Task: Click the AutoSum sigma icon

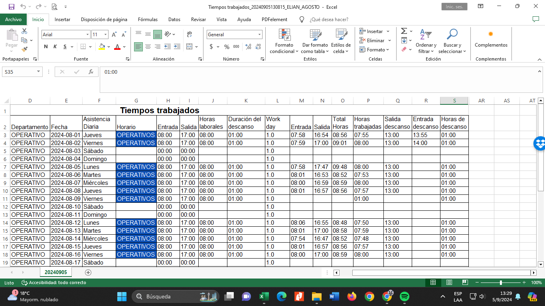Action: (x=404, y=31)
